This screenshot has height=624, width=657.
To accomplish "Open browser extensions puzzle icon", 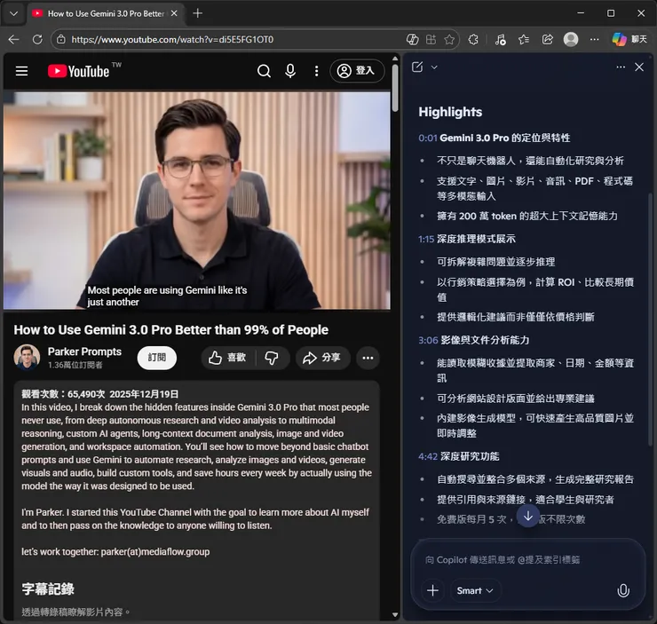I will (x=473, y=39).
